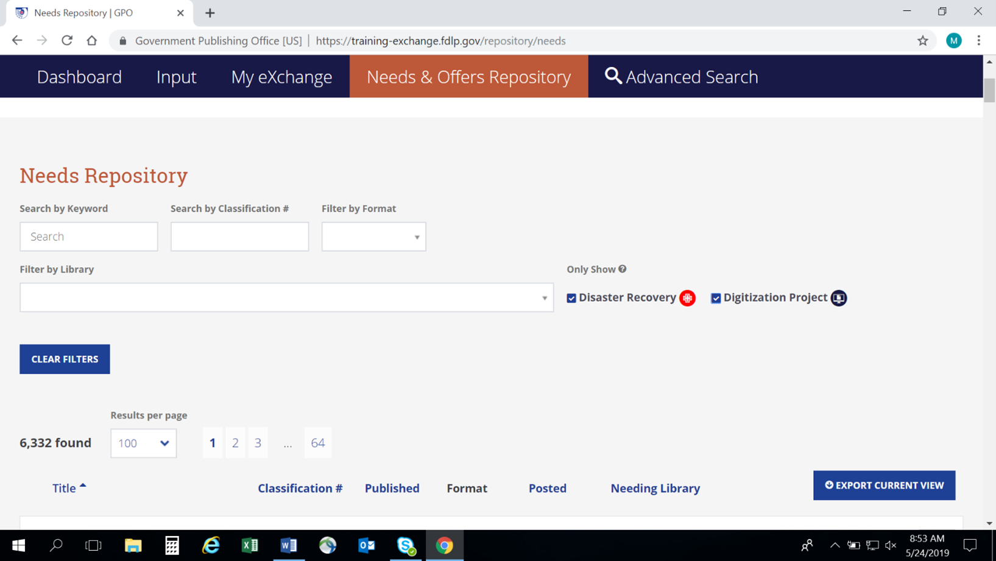Click the Only Show help question icon

[623, 269]
